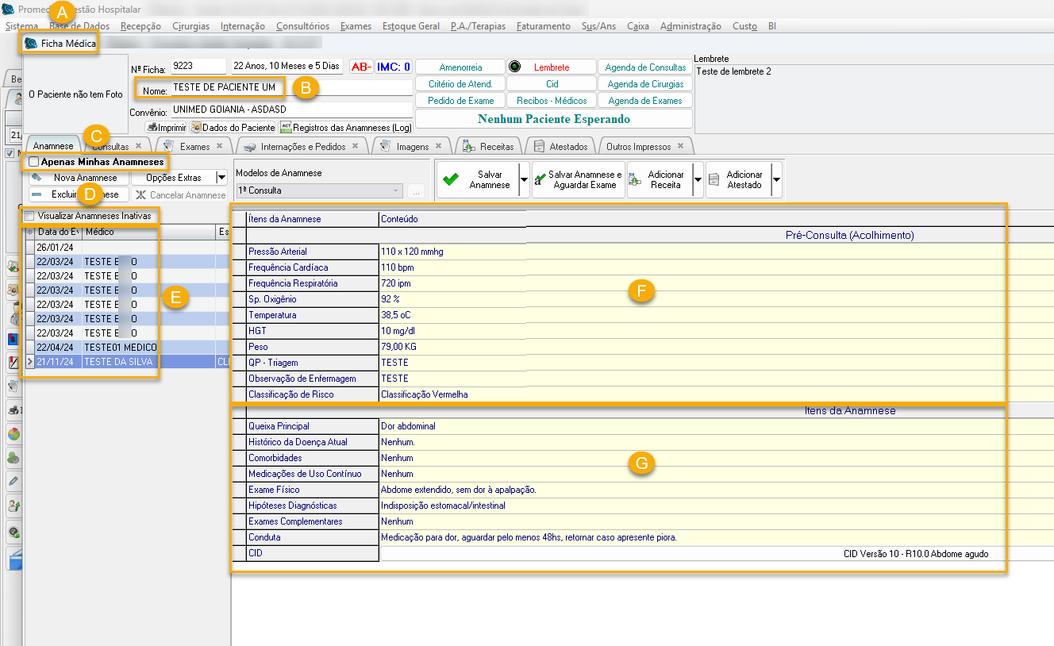Click the Agenda de Consultas button
1054x646 pixels.
click(x=644, y=67)
